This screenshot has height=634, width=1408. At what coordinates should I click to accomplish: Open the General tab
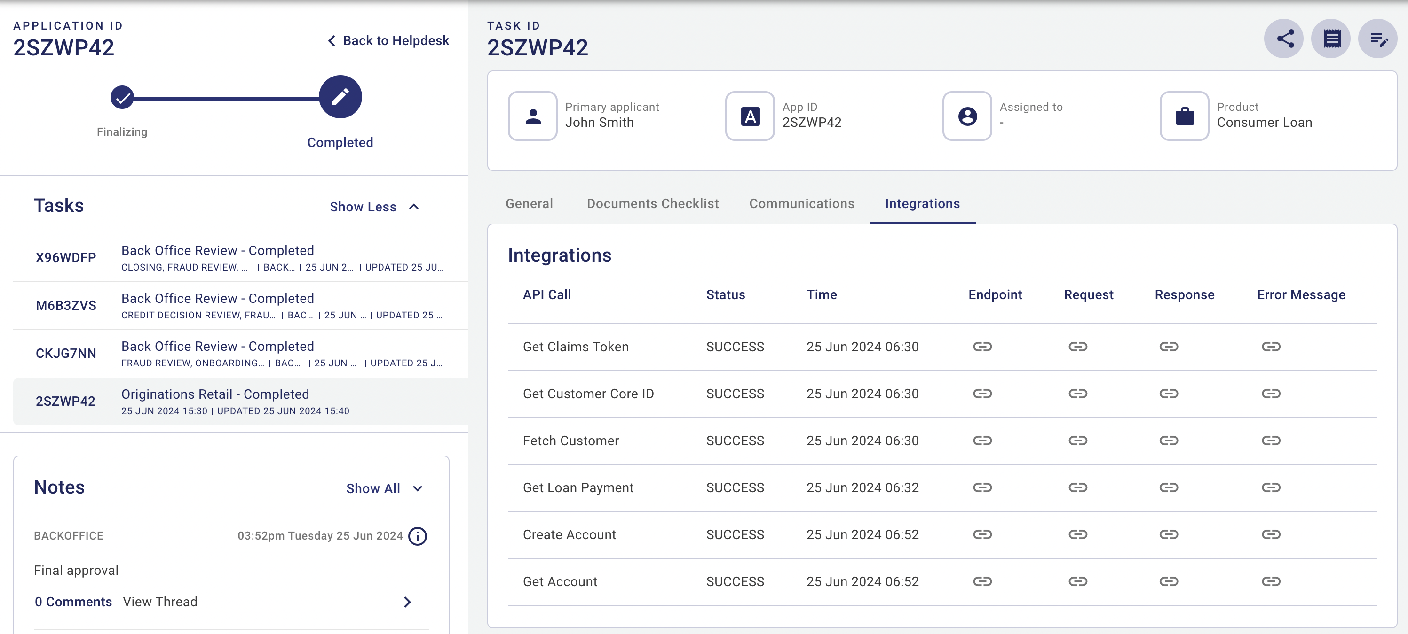pyautogui.click(x=529, y=203)
